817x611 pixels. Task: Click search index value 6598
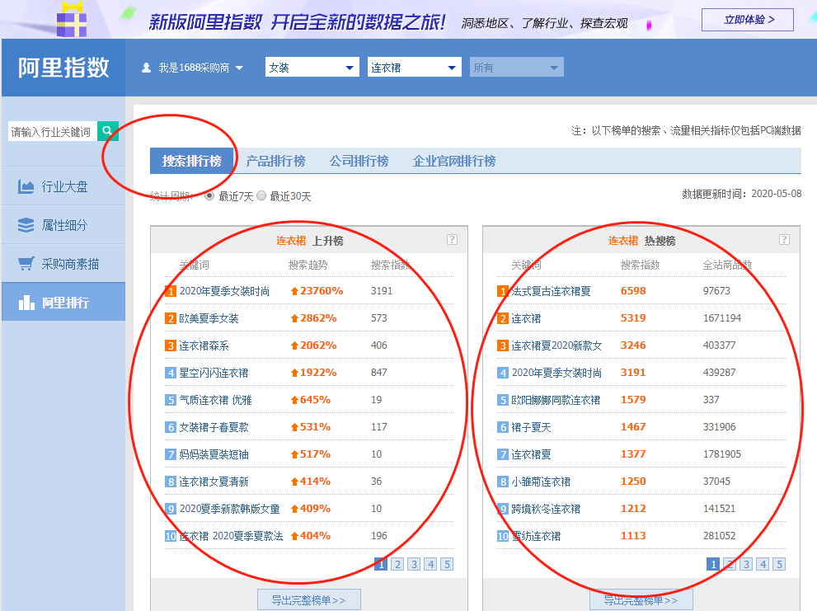(x=633, y=291)
